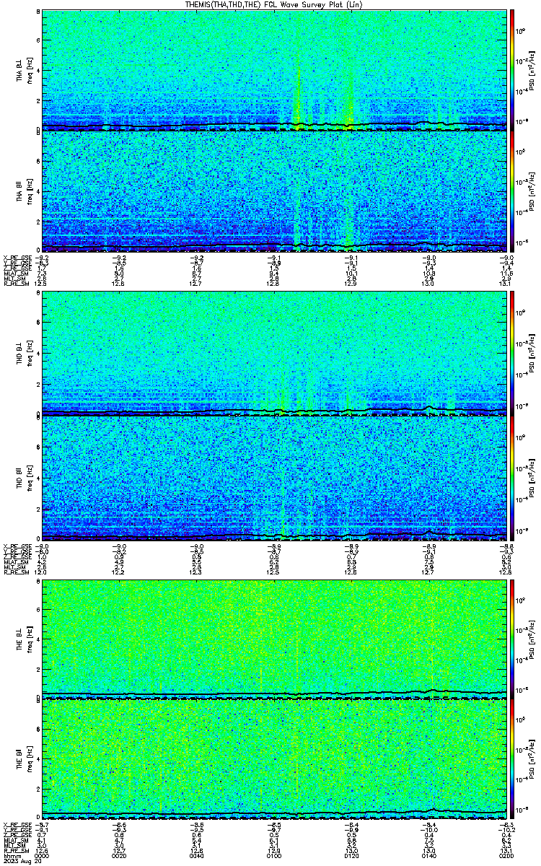Click the '13.1' R_RE_SM value under THA panels
541x866 pixels.
coord(505,284)
